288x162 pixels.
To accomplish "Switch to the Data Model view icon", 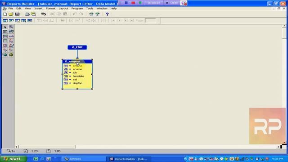I will coord(5,21).
